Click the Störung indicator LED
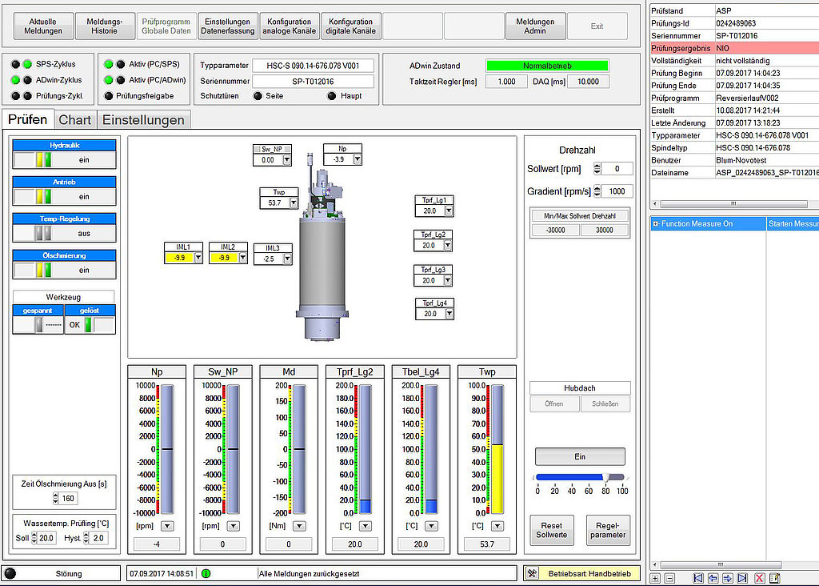The image size is (819, 586). coord(10,573)
